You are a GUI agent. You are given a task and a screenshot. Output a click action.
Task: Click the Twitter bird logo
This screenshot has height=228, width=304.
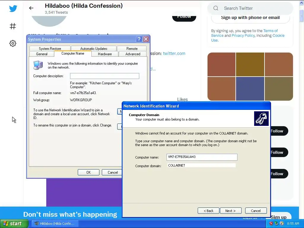point(13,9)
